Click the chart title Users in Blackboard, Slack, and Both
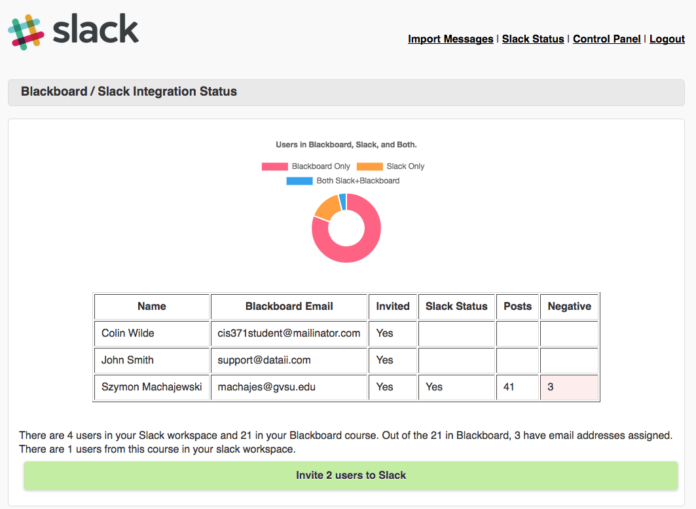The image size is (696, 509). 346,145
